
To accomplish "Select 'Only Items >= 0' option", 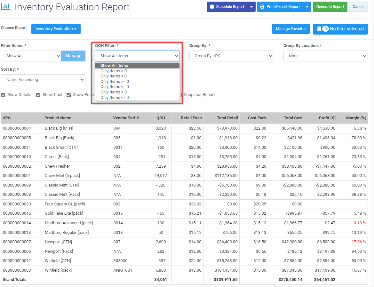I will pyautogui.click(x=137, y=82).
